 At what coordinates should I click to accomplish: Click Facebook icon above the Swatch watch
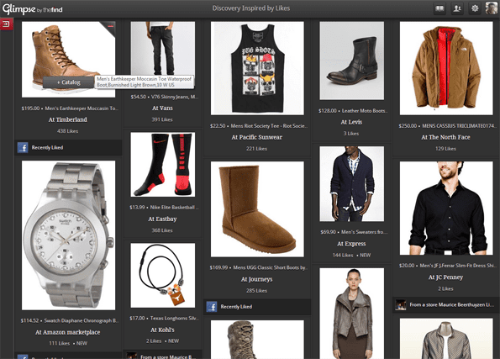click(23, 147)
